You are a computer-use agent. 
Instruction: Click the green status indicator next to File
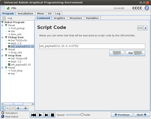coord(8,8)
